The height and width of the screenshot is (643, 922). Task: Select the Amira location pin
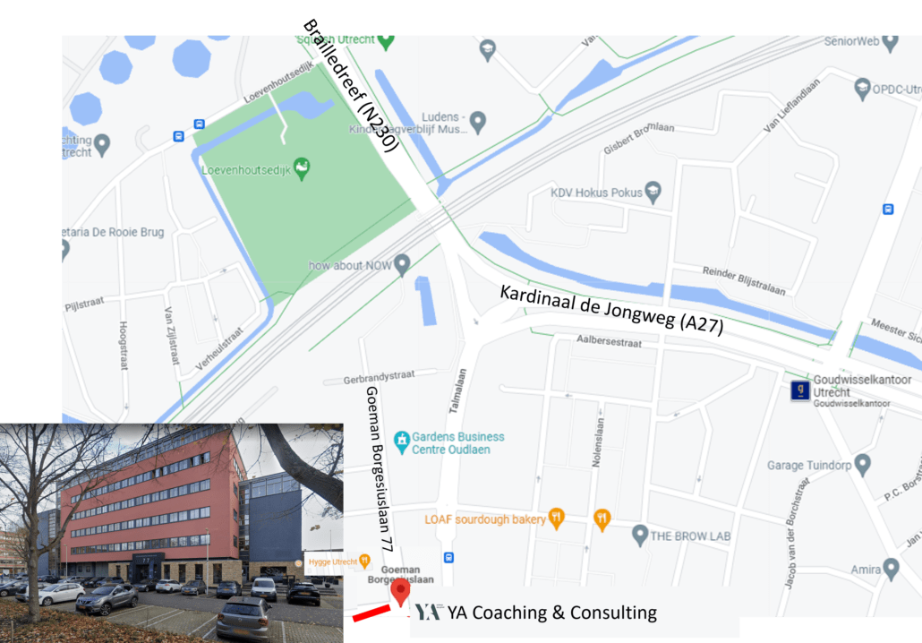pyautogui.click(x=891, y=569)
